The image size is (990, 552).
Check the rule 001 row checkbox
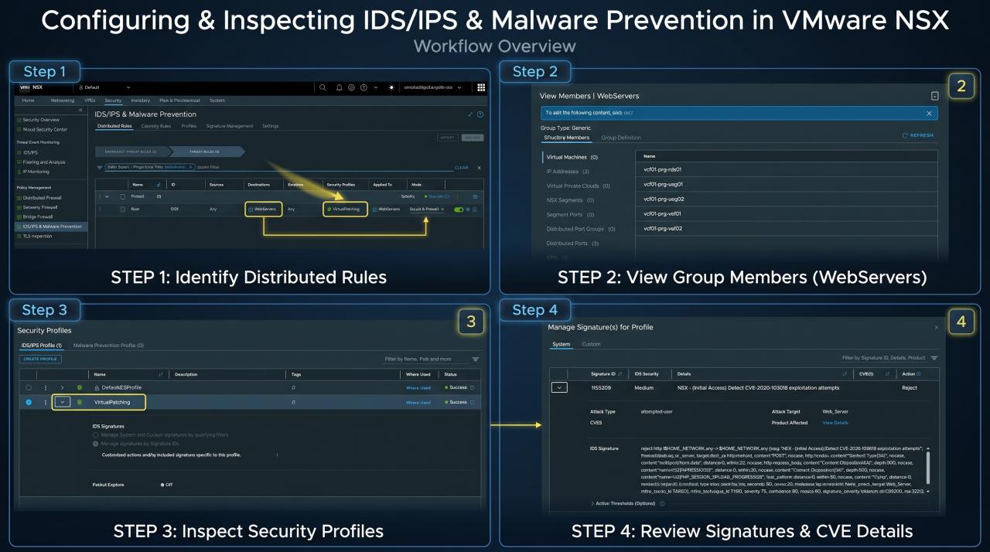(122, 210)
